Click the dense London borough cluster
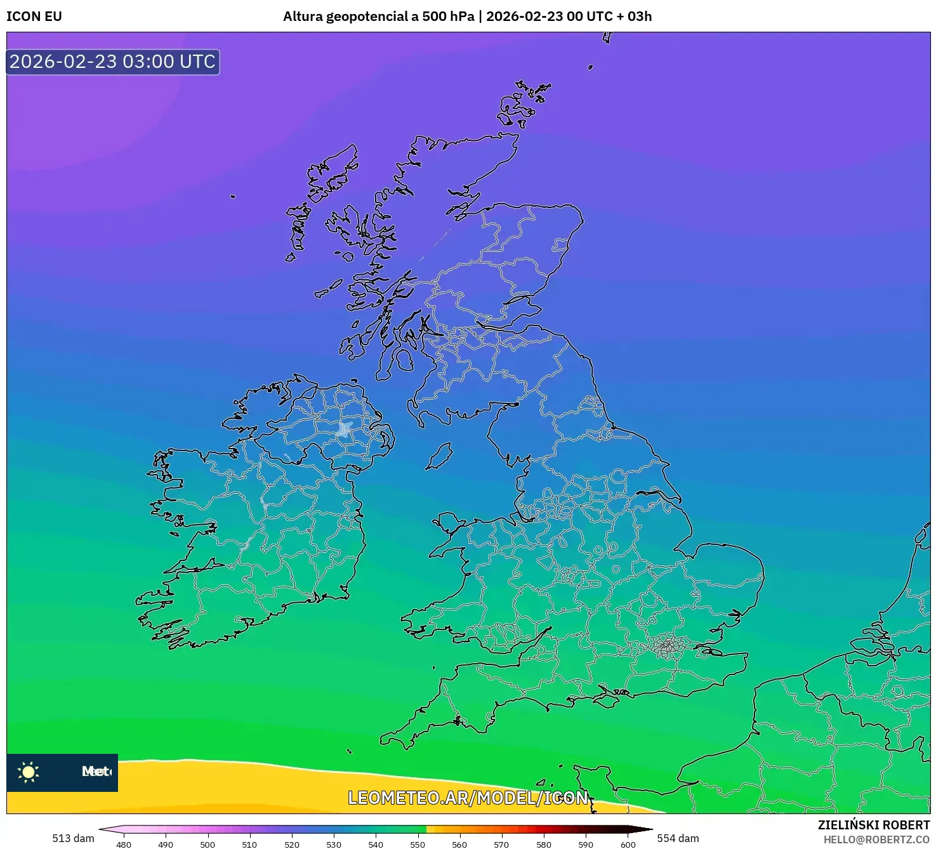The height and width of the screenshot is (849, 936). pos(667,647)
